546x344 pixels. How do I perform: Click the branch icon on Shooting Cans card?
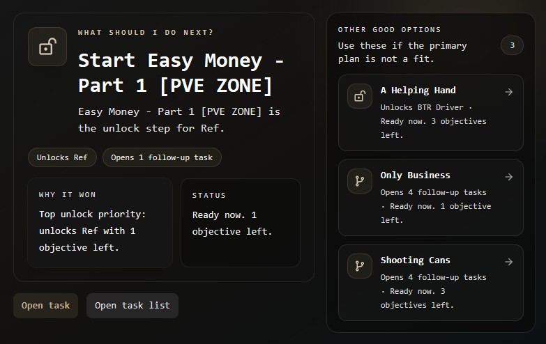(x=360, y=266)
